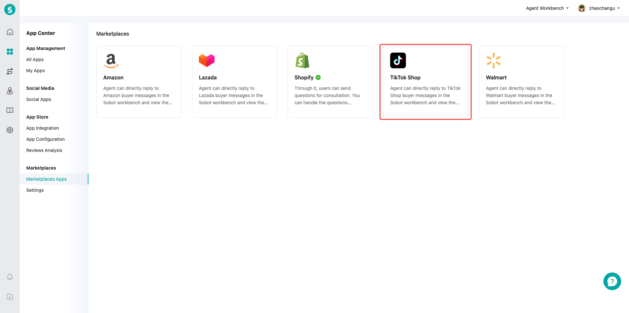Go to All Apps
The image size is (629, 313).
tap(35, 59)
